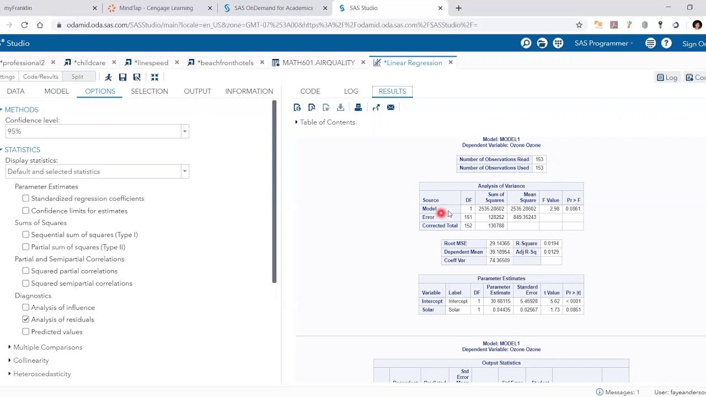Toggle Squared semipartial correlations checkbox
The image size is (706, 397).
(26, 283)
